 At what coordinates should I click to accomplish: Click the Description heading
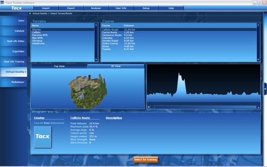click(114, 118)
